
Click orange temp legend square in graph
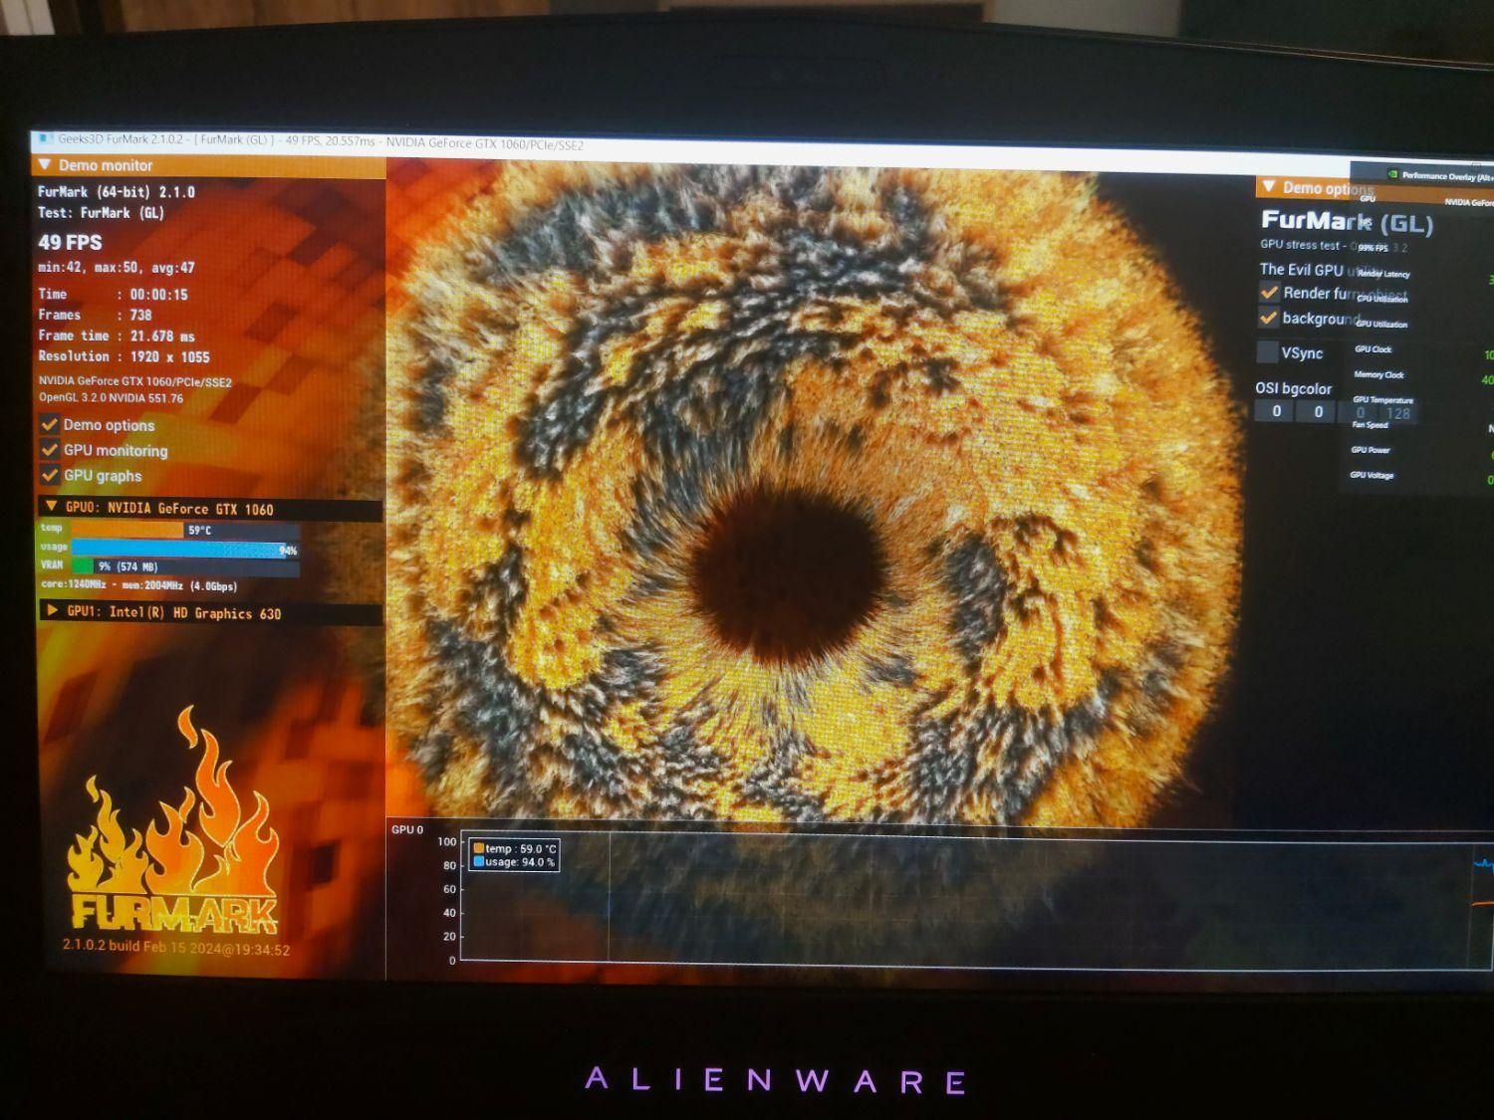pyautogui.click(x=479, y=848)
